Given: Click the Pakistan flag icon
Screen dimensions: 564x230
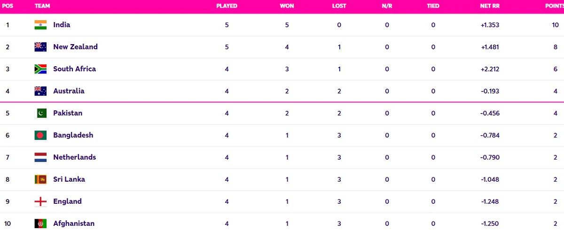Looking at the screenshot, I should tap(40, 113).
